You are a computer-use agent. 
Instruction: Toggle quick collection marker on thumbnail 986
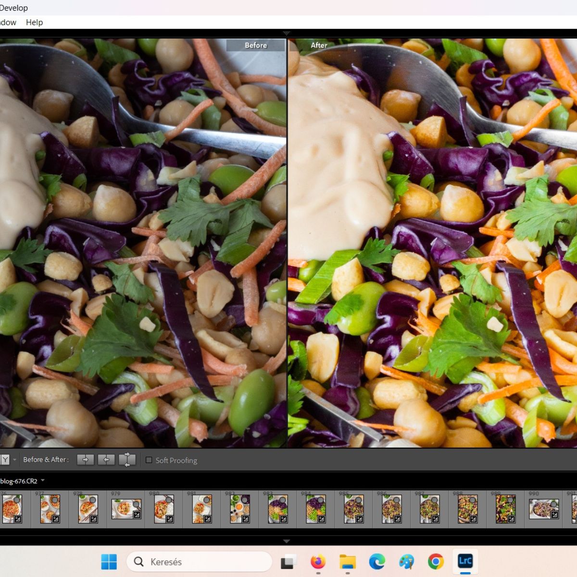[397, 500]
